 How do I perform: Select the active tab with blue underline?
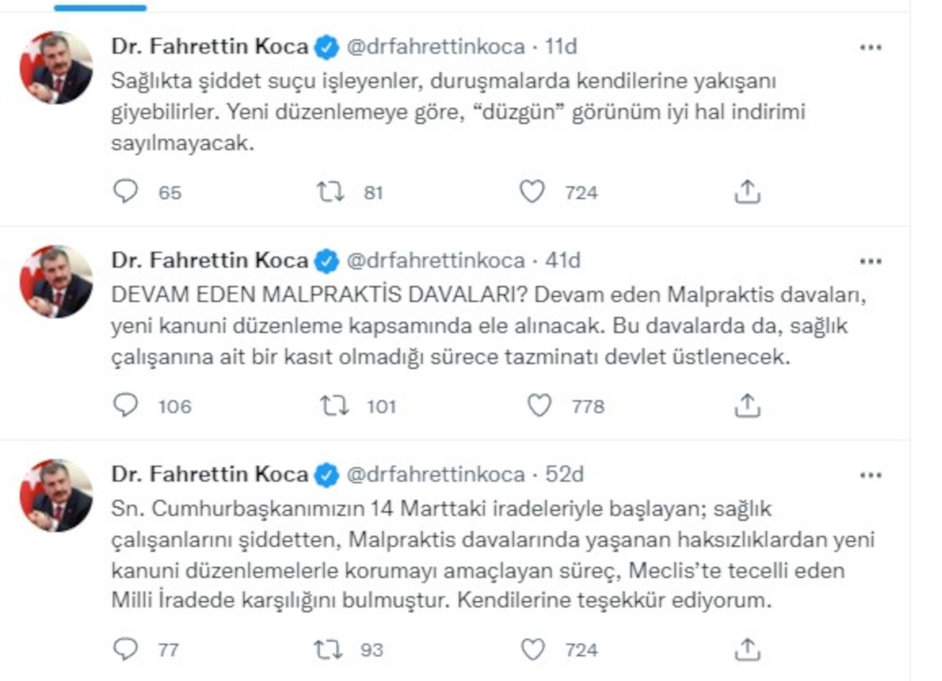(x=100, y=7)
